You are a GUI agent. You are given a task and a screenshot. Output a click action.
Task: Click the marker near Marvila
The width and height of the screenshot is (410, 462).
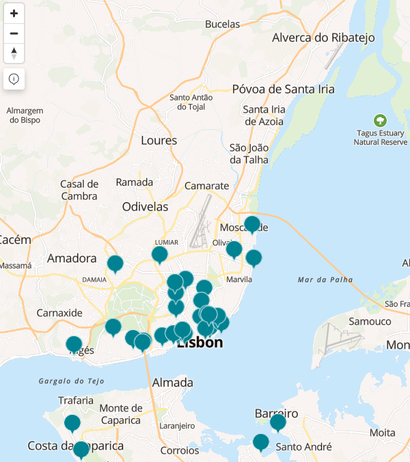click(254, 258)
